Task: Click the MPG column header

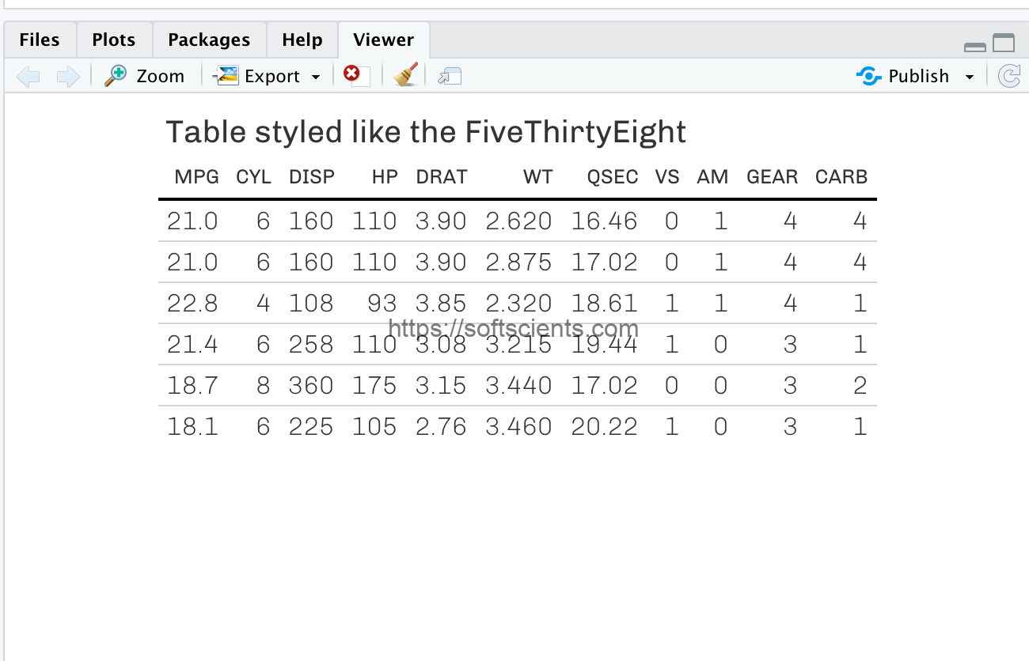Action: click(x=197, y=177)
